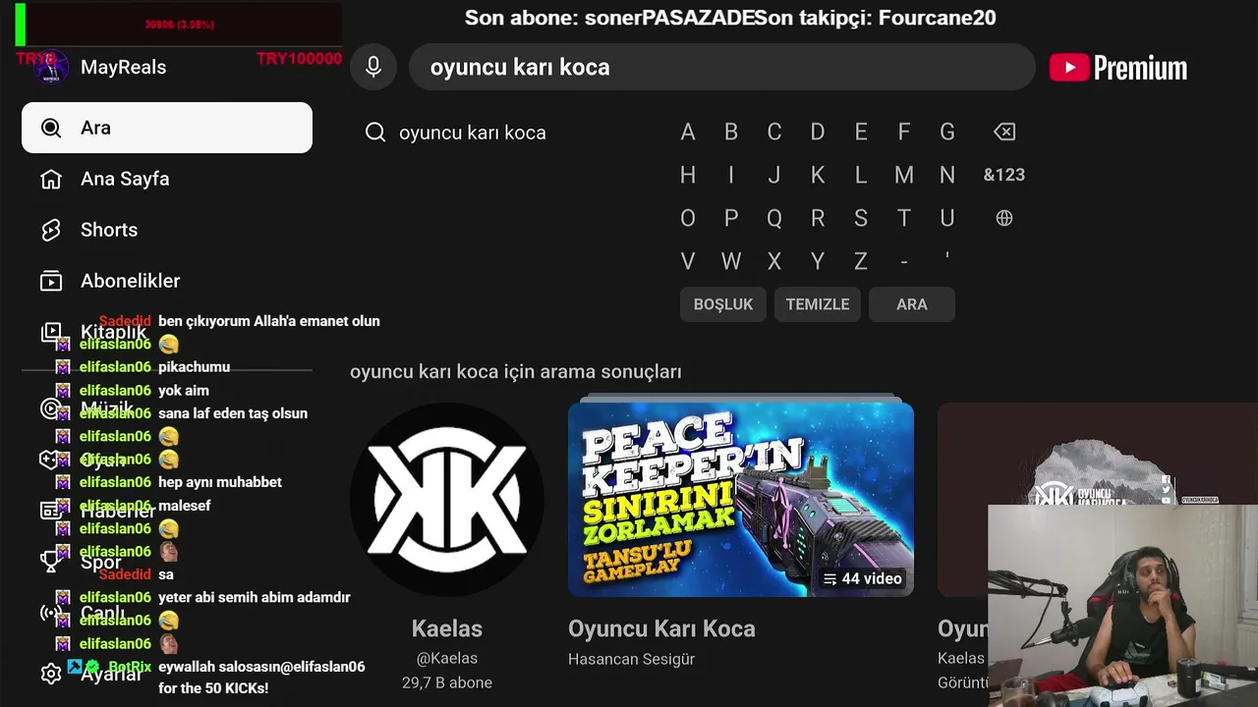Click the letter P key
Viewport: 1258px width, 707px height.
coord(731,218)
